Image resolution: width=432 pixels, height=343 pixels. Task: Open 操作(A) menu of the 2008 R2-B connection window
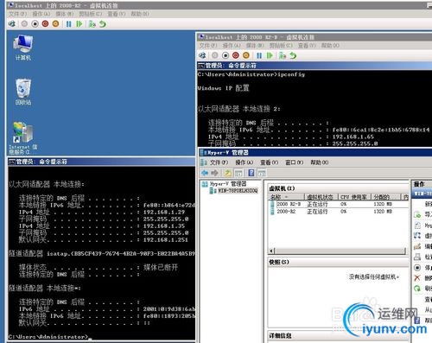coord(232,46)
